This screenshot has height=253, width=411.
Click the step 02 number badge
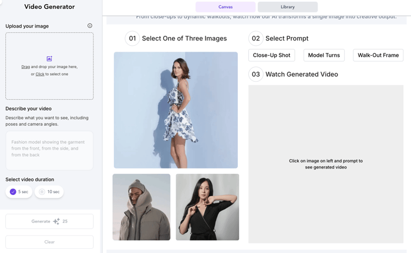(x=255, y=39)
